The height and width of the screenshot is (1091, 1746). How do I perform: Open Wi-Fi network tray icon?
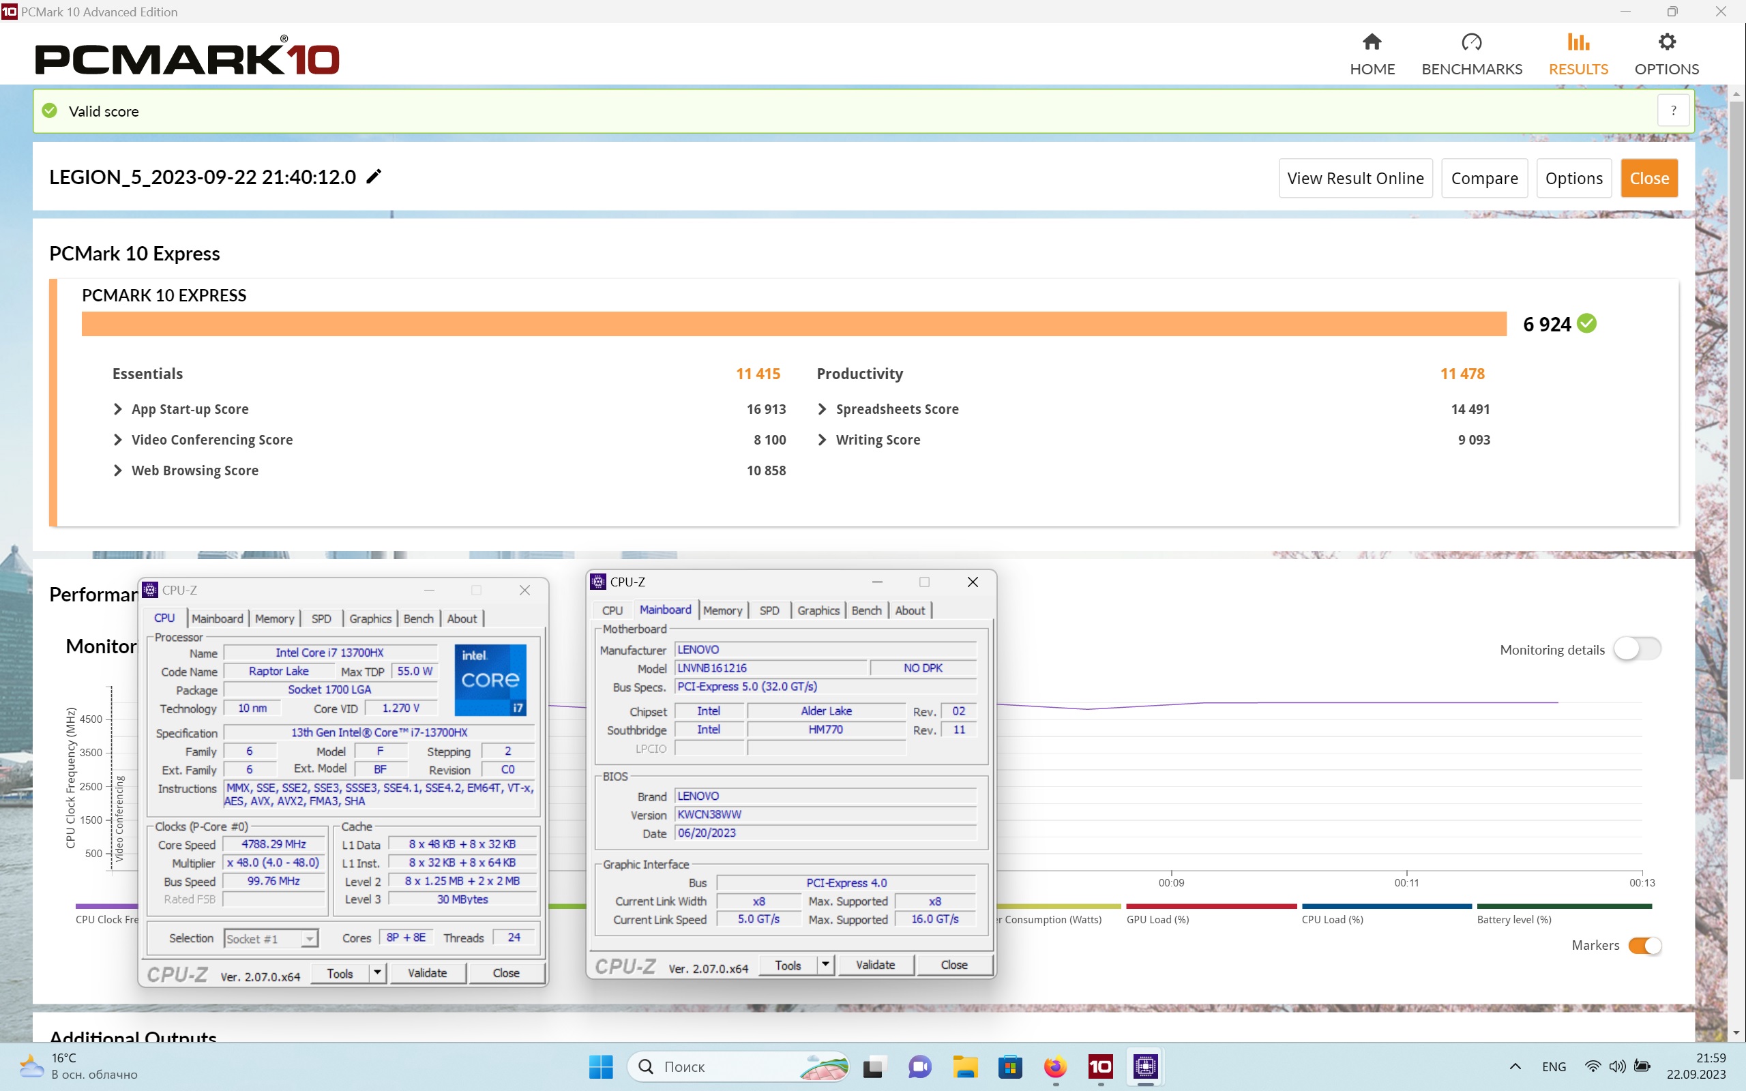[x=1593, y=1066]
